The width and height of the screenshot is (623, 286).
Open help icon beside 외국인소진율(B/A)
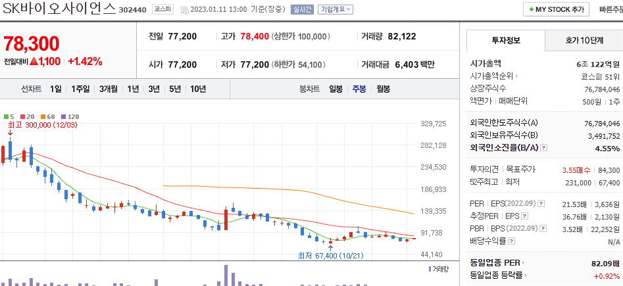pos(544,148)
